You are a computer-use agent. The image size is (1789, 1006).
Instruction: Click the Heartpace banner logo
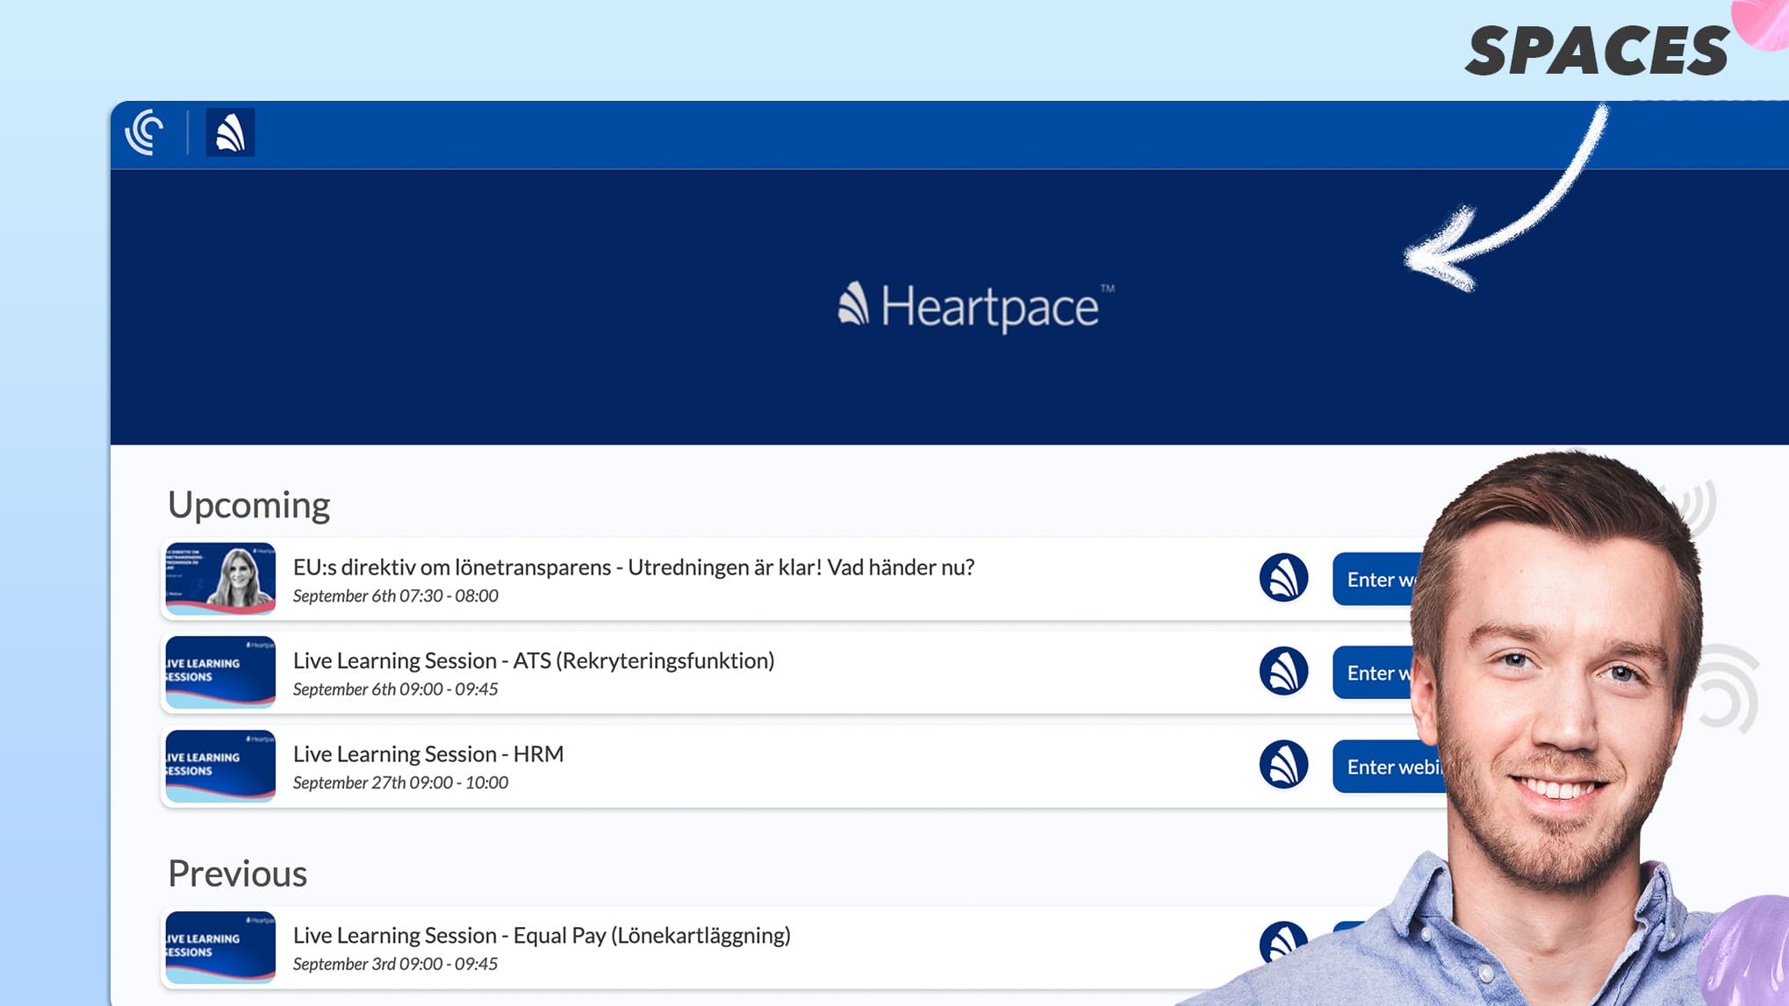[x=974, y=307]
